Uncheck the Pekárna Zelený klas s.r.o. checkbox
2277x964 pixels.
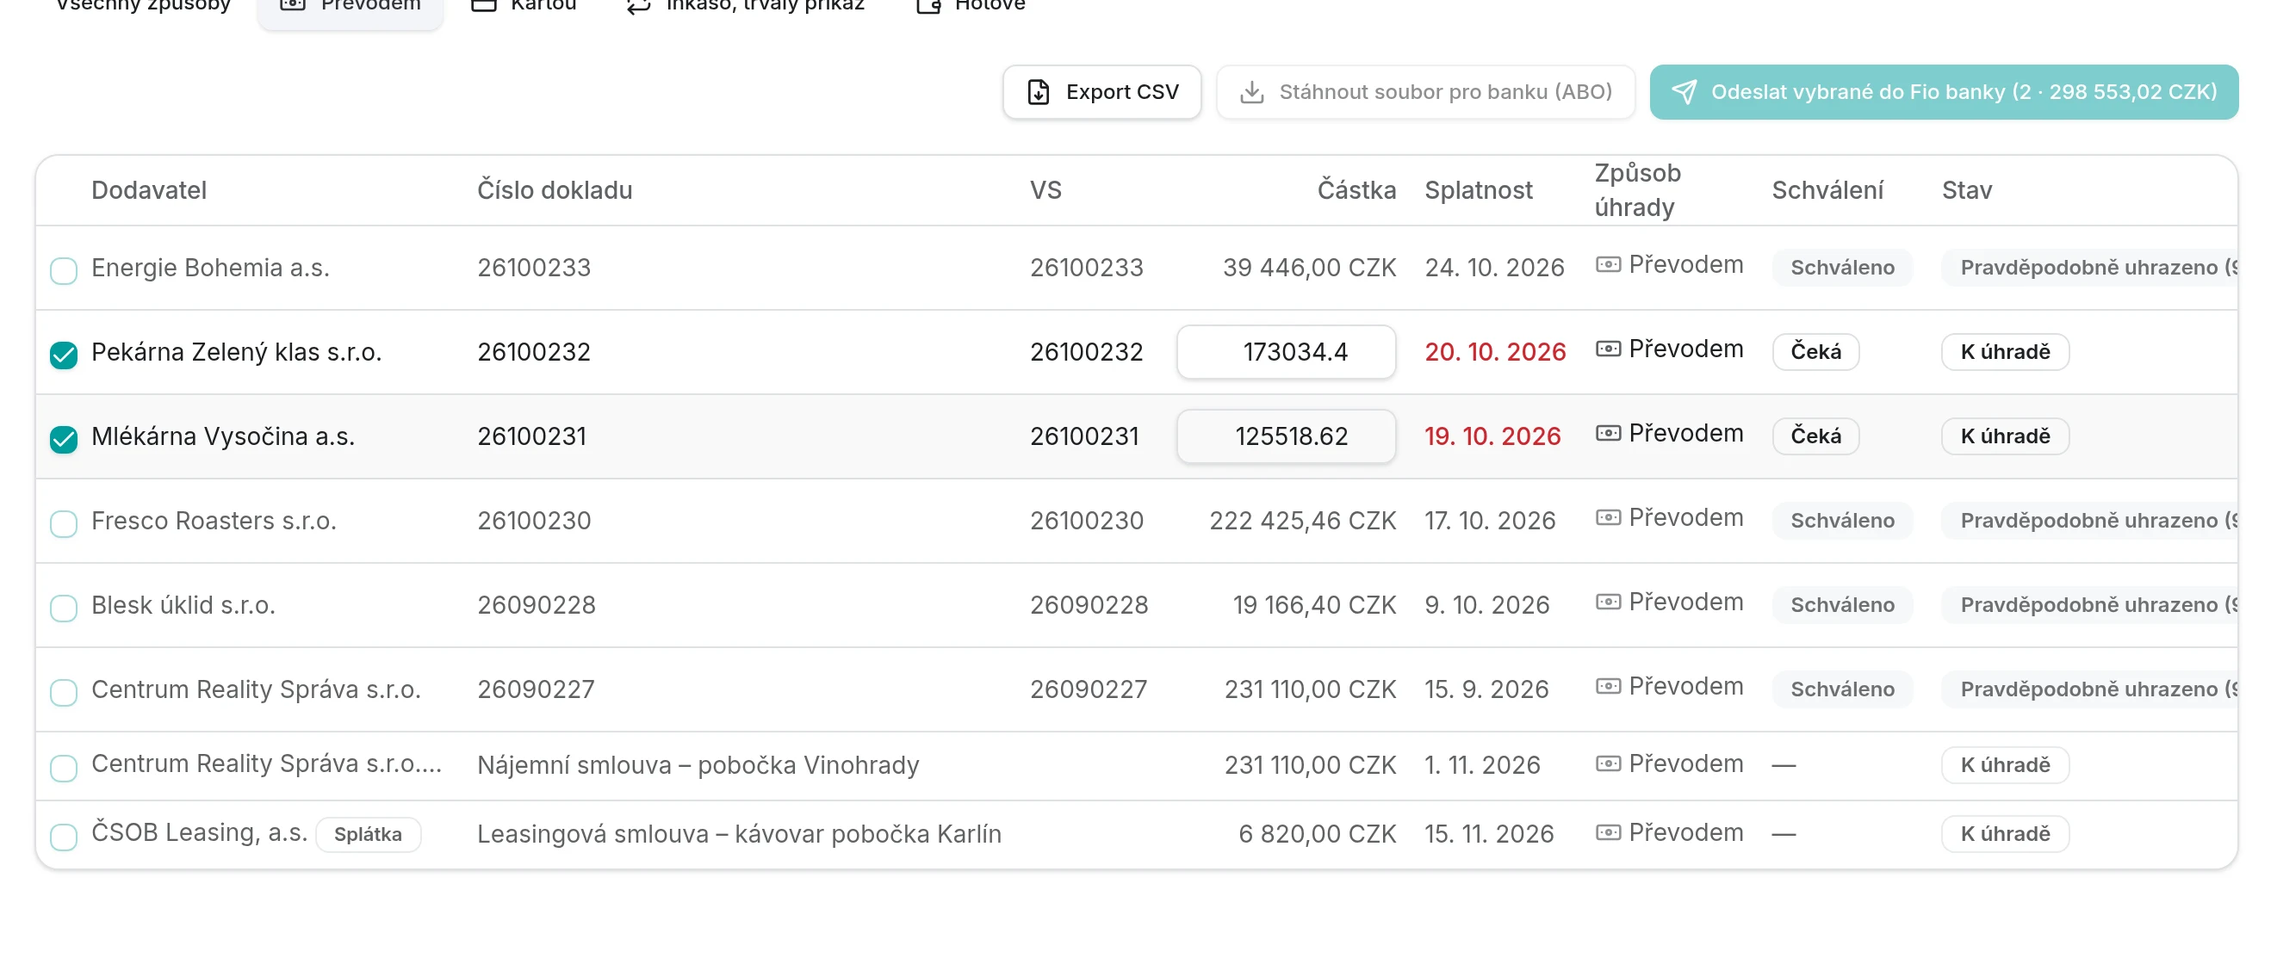[x=64, y=355]
